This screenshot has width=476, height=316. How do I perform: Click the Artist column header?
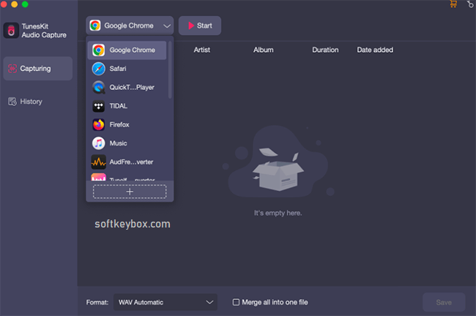[x=202, y=50]
